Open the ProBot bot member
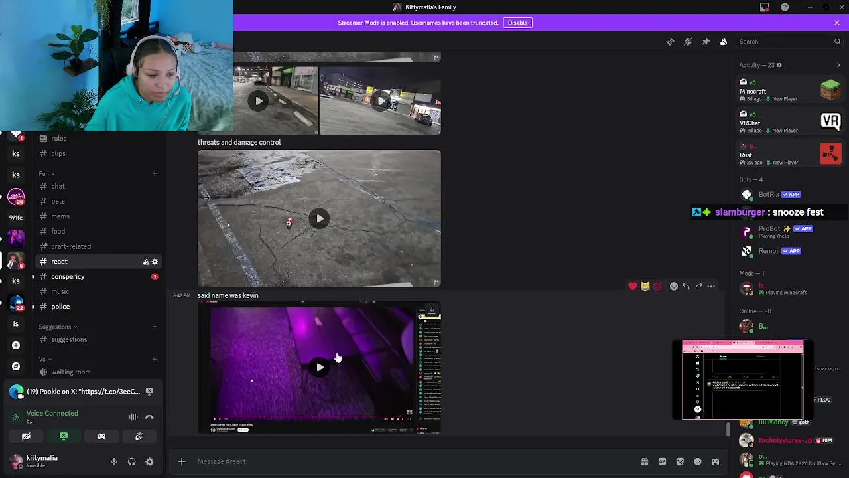This screenshot has height=478, width=849. pyautogui.click(x=790, y=232)
